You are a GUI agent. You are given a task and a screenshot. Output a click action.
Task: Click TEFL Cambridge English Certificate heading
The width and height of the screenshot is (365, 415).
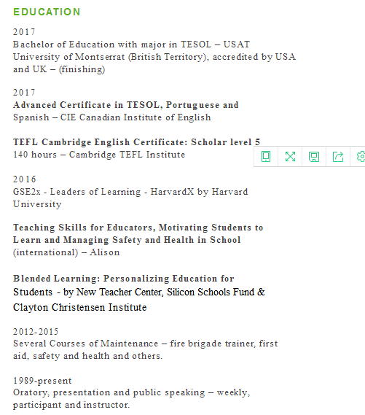coord(137,142)
